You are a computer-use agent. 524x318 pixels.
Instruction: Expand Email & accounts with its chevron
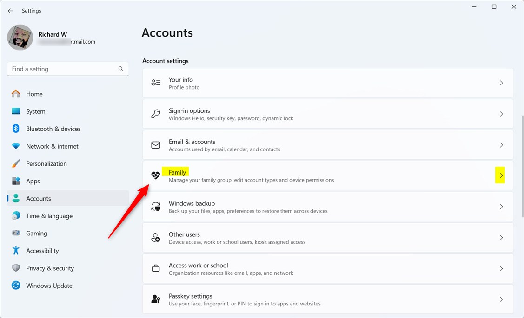501,145
